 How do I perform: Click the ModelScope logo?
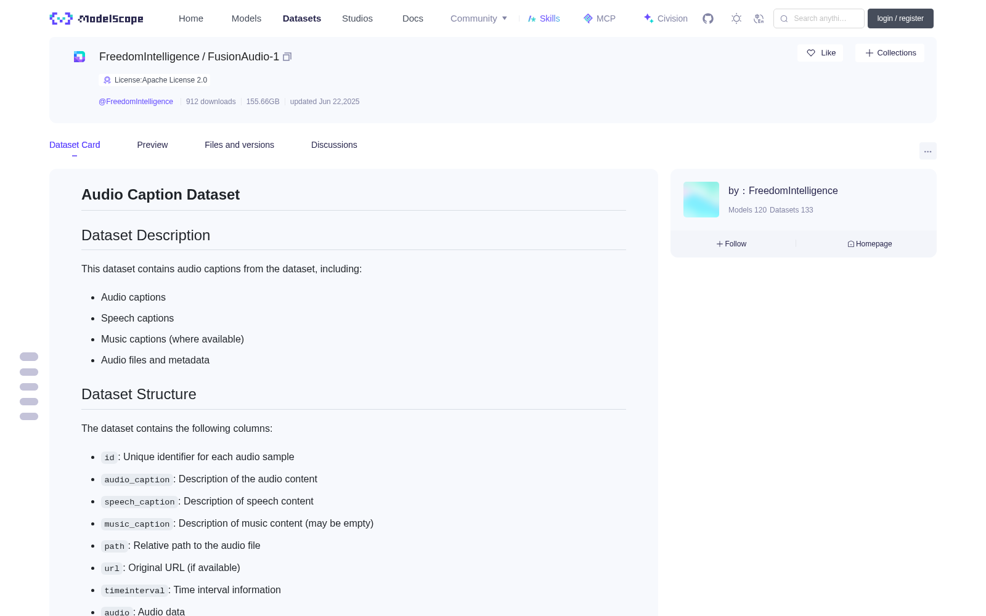pos(96,18)
